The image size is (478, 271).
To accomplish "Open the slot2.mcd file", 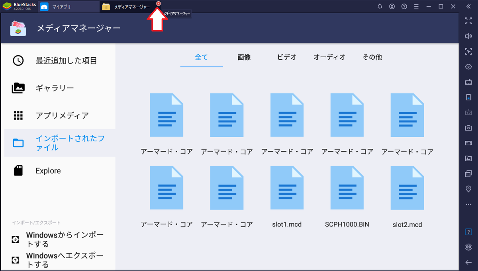I will click(407, 197).
